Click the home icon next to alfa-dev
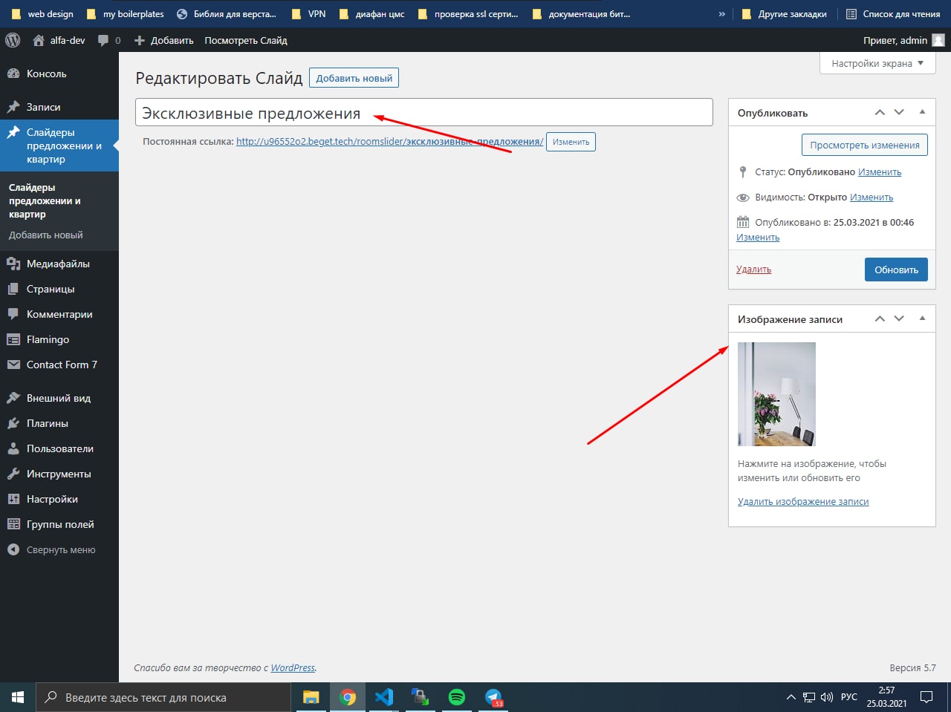The height and width of the screenshot is (712, 951). 39,40
